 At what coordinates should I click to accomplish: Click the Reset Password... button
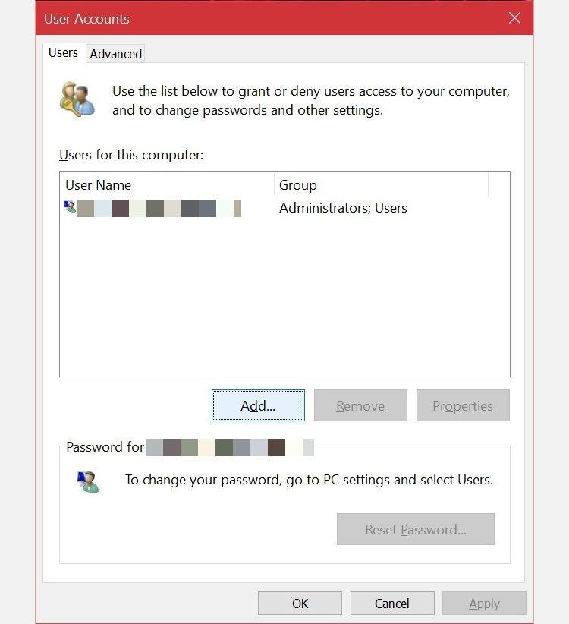click(416, 529)
